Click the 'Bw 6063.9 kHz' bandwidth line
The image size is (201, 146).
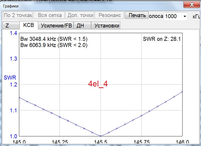coord(54,45)
